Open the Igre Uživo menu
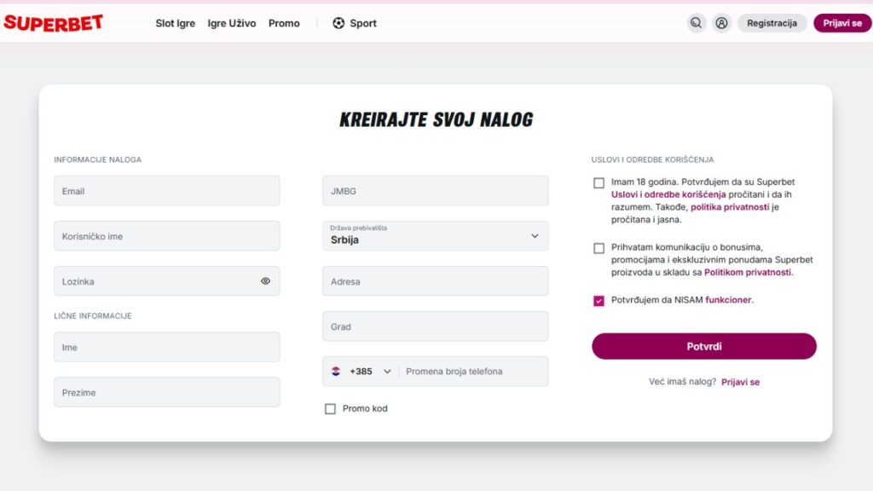 pyautogui.click(x=232, y=23)
